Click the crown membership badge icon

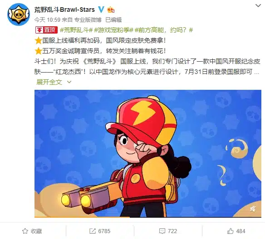111,10
